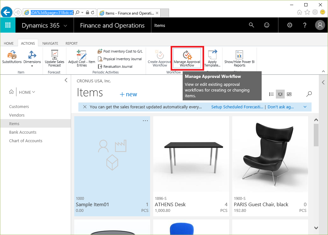The height and width of the screenshot is (235, 328).
Task: Go to Customers in the navigation
Action: pos(19,106)
